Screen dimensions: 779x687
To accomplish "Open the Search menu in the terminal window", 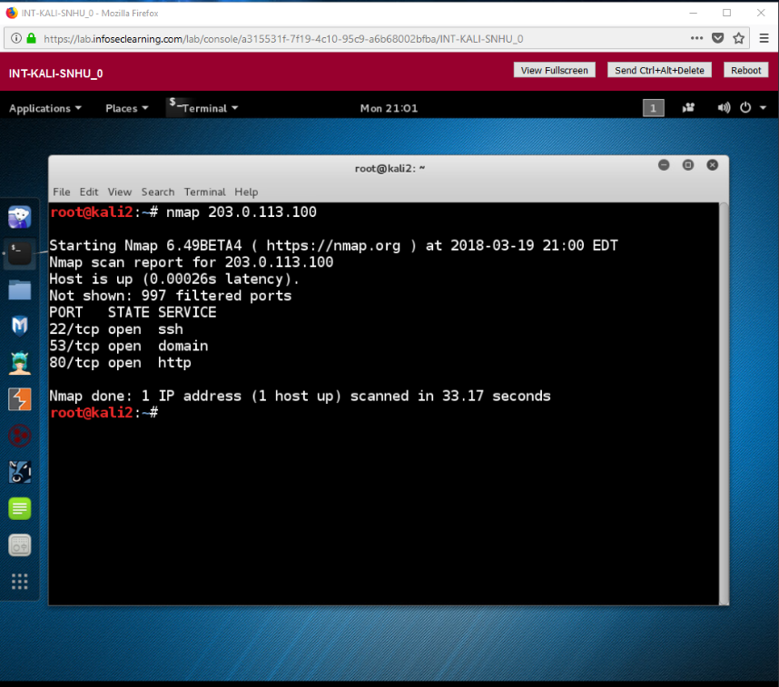I will (157, 191).
